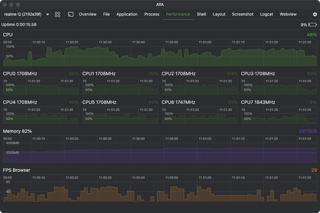Open the Application tab

(x=127, y=14)
